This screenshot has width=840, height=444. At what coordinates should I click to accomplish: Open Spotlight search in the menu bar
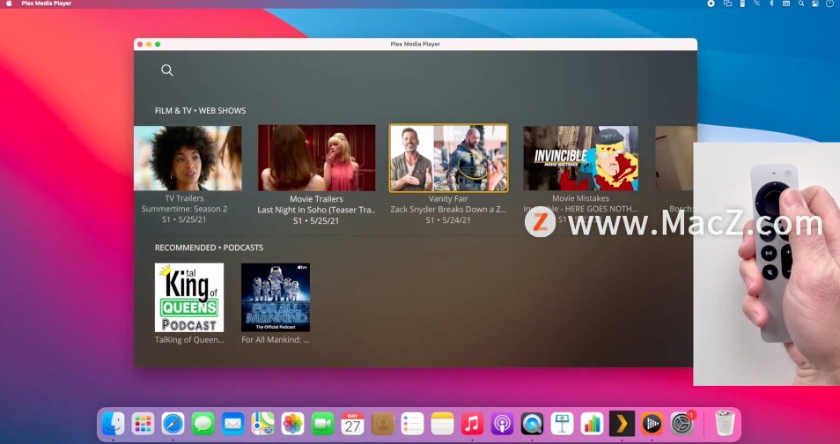tap(801, 4)
